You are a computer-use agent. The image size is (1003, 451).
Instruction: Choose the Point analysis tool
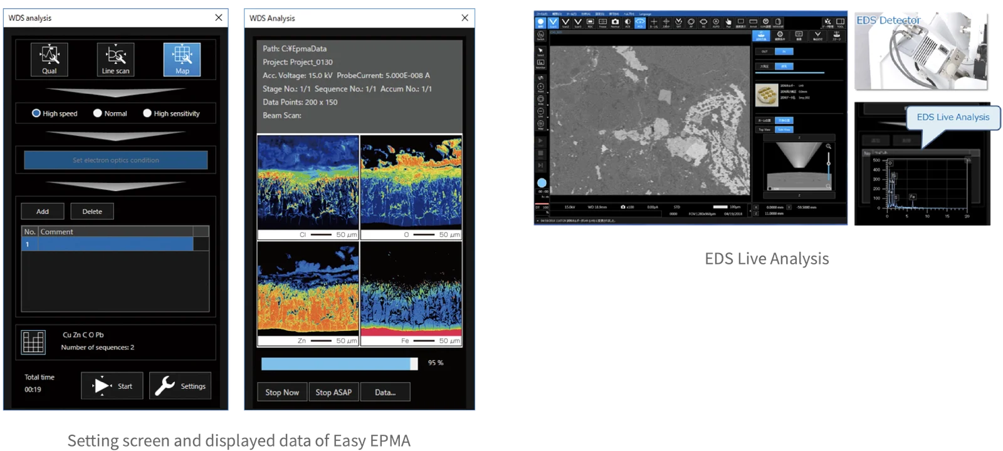pyautogui.click(x=540, y=88)
